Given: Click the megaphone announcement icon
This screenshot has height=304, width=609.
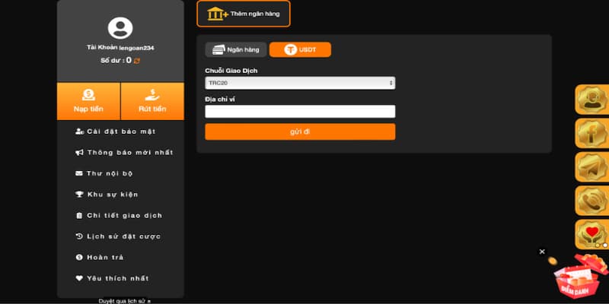Looking at the screenshot, I should tap(79, 153).
